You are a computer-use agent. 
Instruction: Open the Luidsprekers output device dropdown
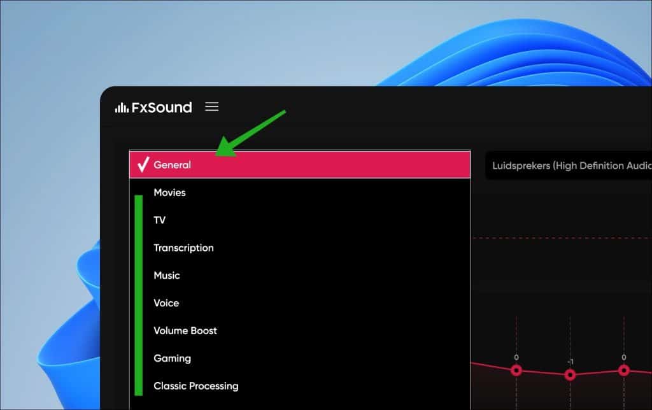tap(569, 166)
